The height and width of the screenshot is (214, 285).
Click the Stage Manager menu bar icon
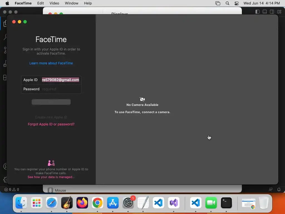[x=218, y=3]
